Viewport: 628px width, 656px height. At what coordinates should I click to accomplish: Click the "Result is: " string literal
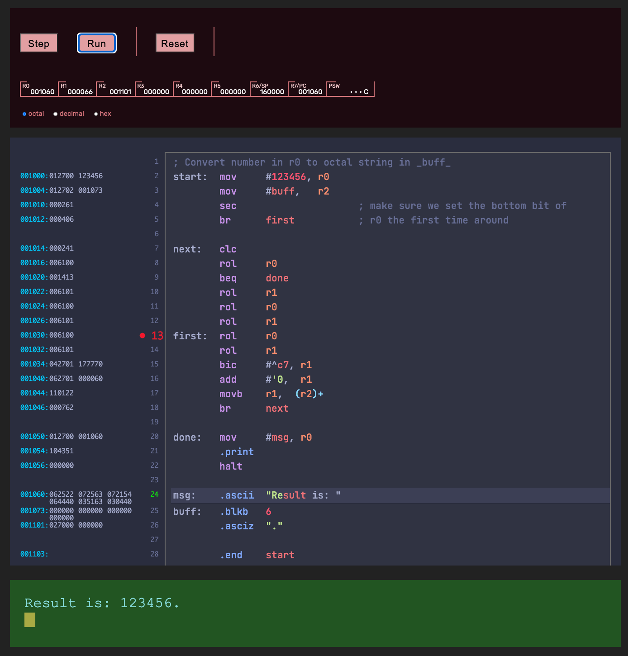point(303,495)
